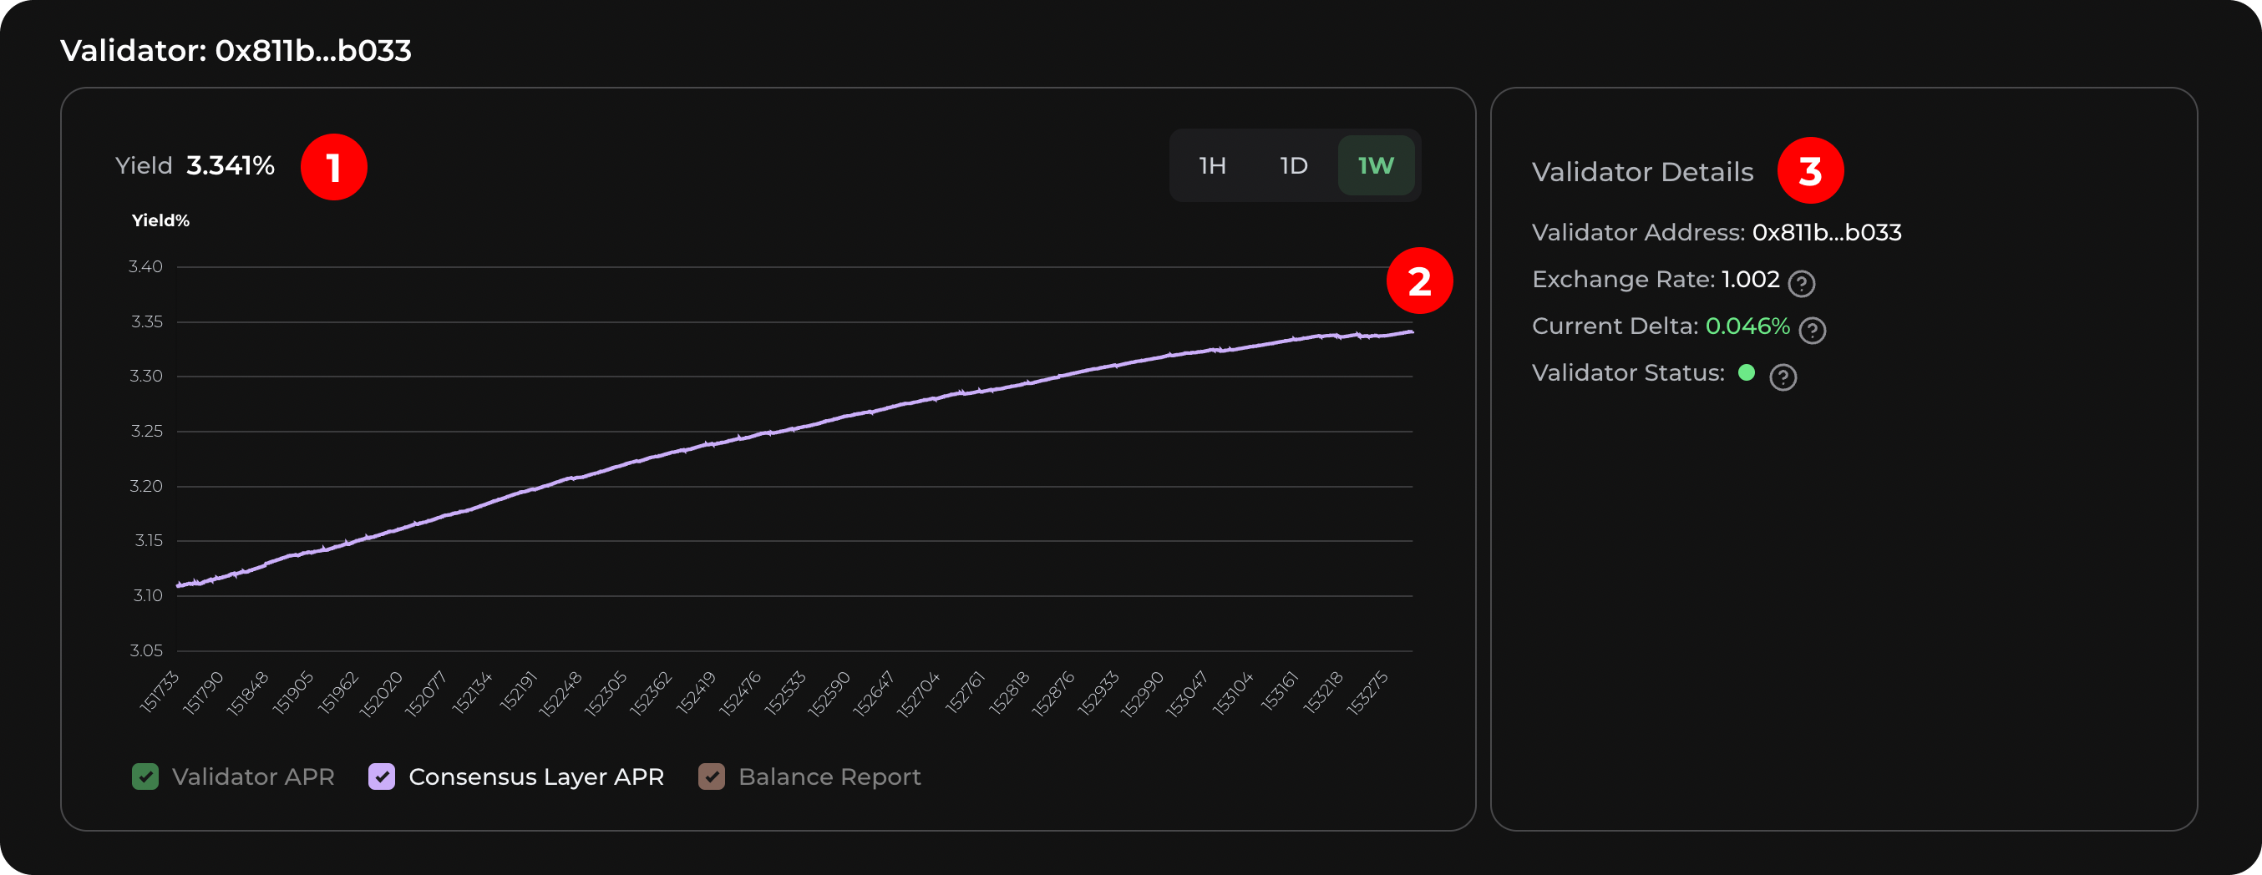
Task: Click the 152704 x-axis label
Action: (919, 694)
